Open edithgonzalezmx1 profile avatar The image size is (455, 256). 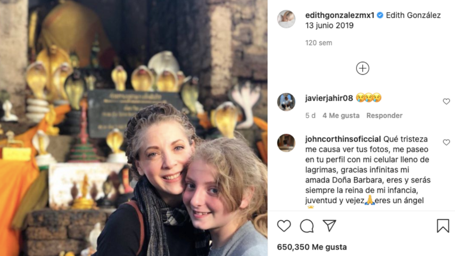(286, 19)
